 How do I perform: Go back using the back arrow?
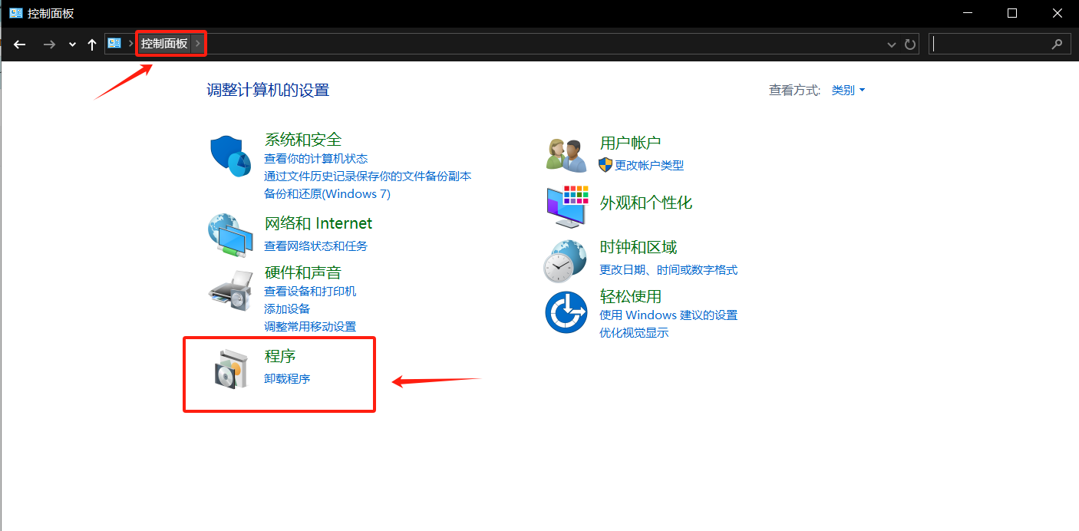coord(20,45)
